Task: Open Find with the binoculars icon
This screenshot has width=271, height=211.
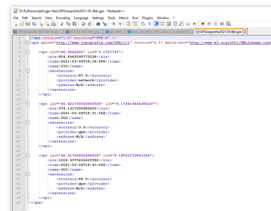Action: click(x=98, y=24)
